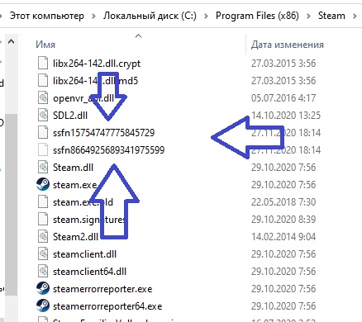Select the ssfn1575474777 file icon
362x322 pixels.
(43, 133)
